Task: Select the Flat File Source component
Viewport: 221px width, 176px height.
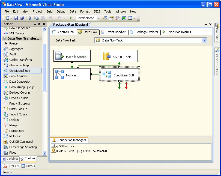Action: click(x=72, y=56)
